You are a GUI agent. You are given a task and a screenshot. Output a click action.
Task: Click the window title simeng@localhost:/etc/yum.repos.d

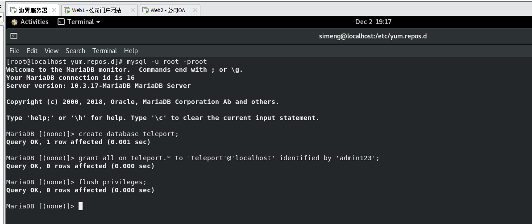coord(373,36)
